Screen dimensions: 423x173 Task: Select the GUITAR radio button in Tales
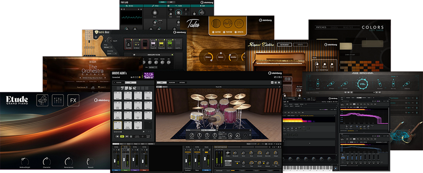pyautogui.click(x=214, y=32)
